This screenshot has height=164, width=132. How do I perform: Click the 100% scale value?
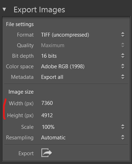pos(48,127)
